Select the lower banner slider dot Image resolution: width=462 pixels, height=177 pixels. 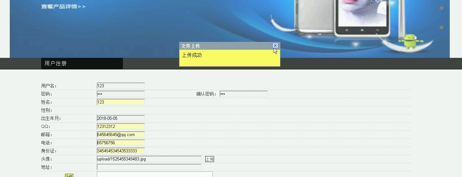tap(442, 28)
